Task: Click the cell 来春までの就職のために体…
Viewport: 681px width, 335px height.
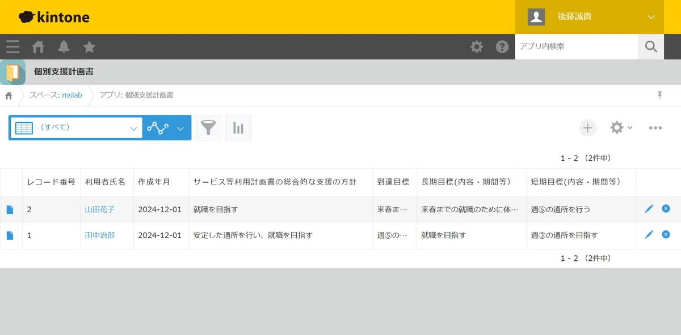Action: coord(472,209)
